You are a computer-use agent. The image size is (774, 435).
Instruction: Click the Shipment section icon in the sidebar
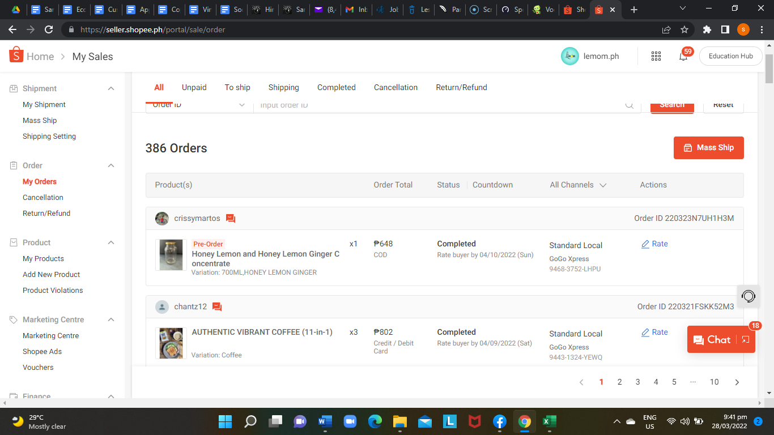click(14, 88)
